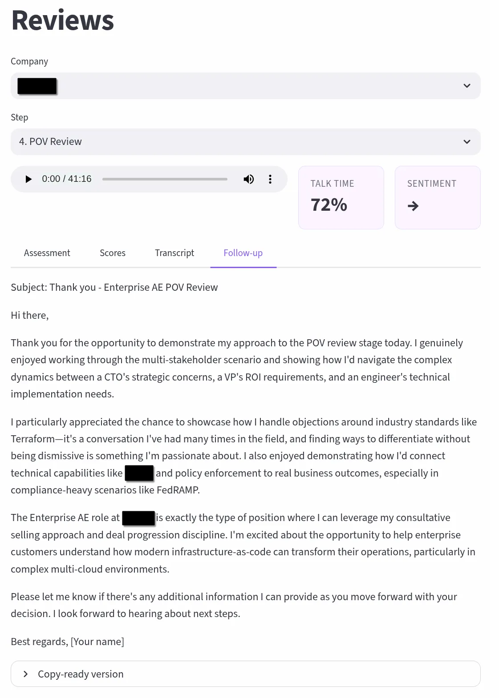Click the speaker icon on the player
Image resolution: width=499 pixels, height=698 pixels.
point(249,179)
